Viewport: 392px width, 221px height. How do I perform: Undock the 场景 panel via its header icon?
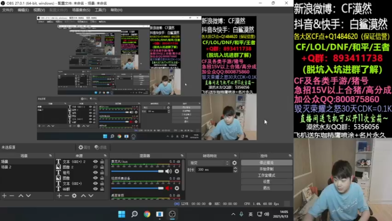[50, 156]
